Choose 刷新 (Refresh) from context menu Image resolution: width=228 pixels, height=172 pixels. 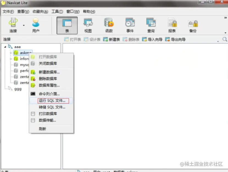click(51, 129)
